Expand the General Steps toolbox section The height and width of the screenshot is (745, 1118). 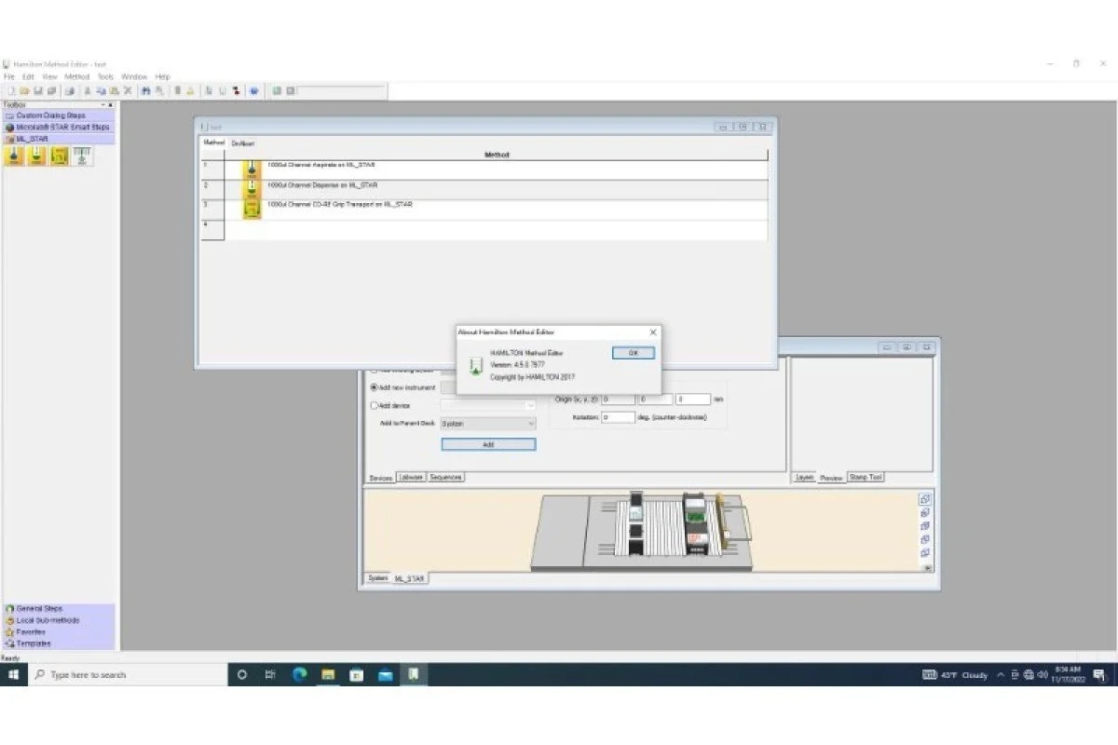(x=39, y=608)
